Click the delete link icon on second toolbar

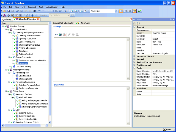[x=27, y=15]
